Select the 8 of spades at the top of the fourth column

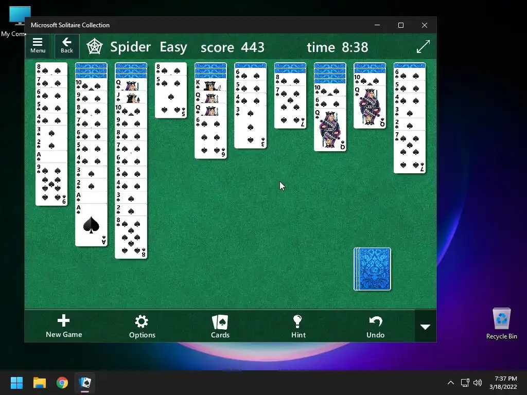[171, 69]
